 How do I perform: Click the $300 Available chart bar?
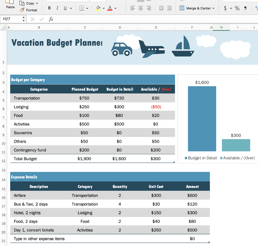[236, 145]
